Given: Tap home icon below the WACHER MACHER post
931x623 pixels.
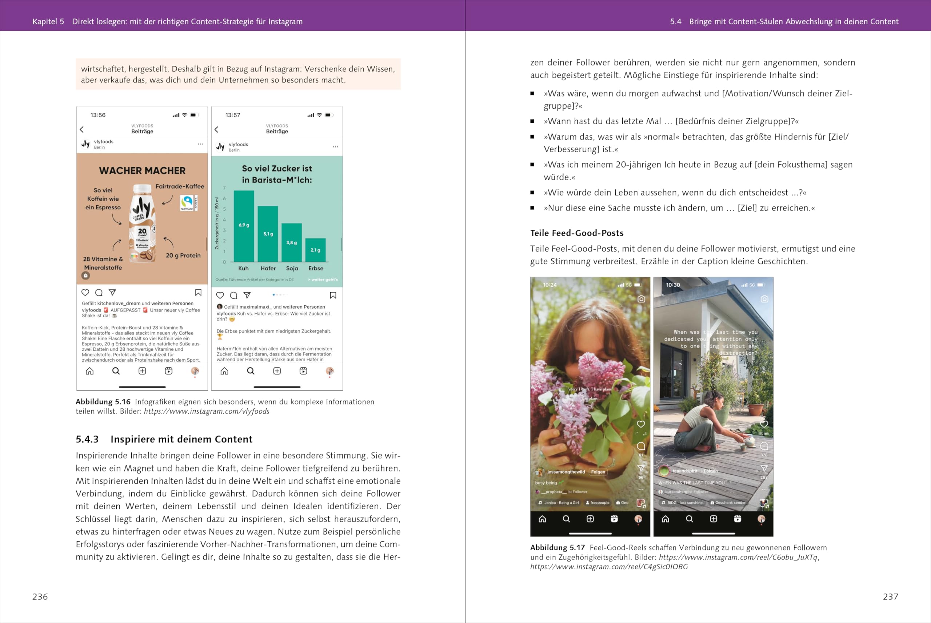Looking at the screenshot, I should pyautogui.click(x=90, y=371).
